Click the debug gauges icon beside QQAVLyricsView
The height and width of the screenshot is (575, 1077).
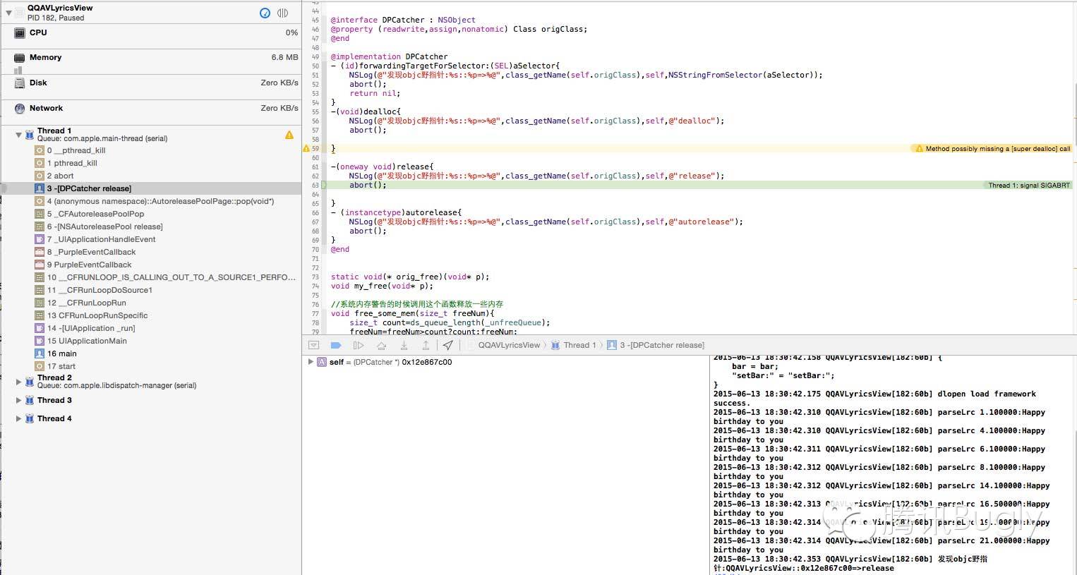265,13
